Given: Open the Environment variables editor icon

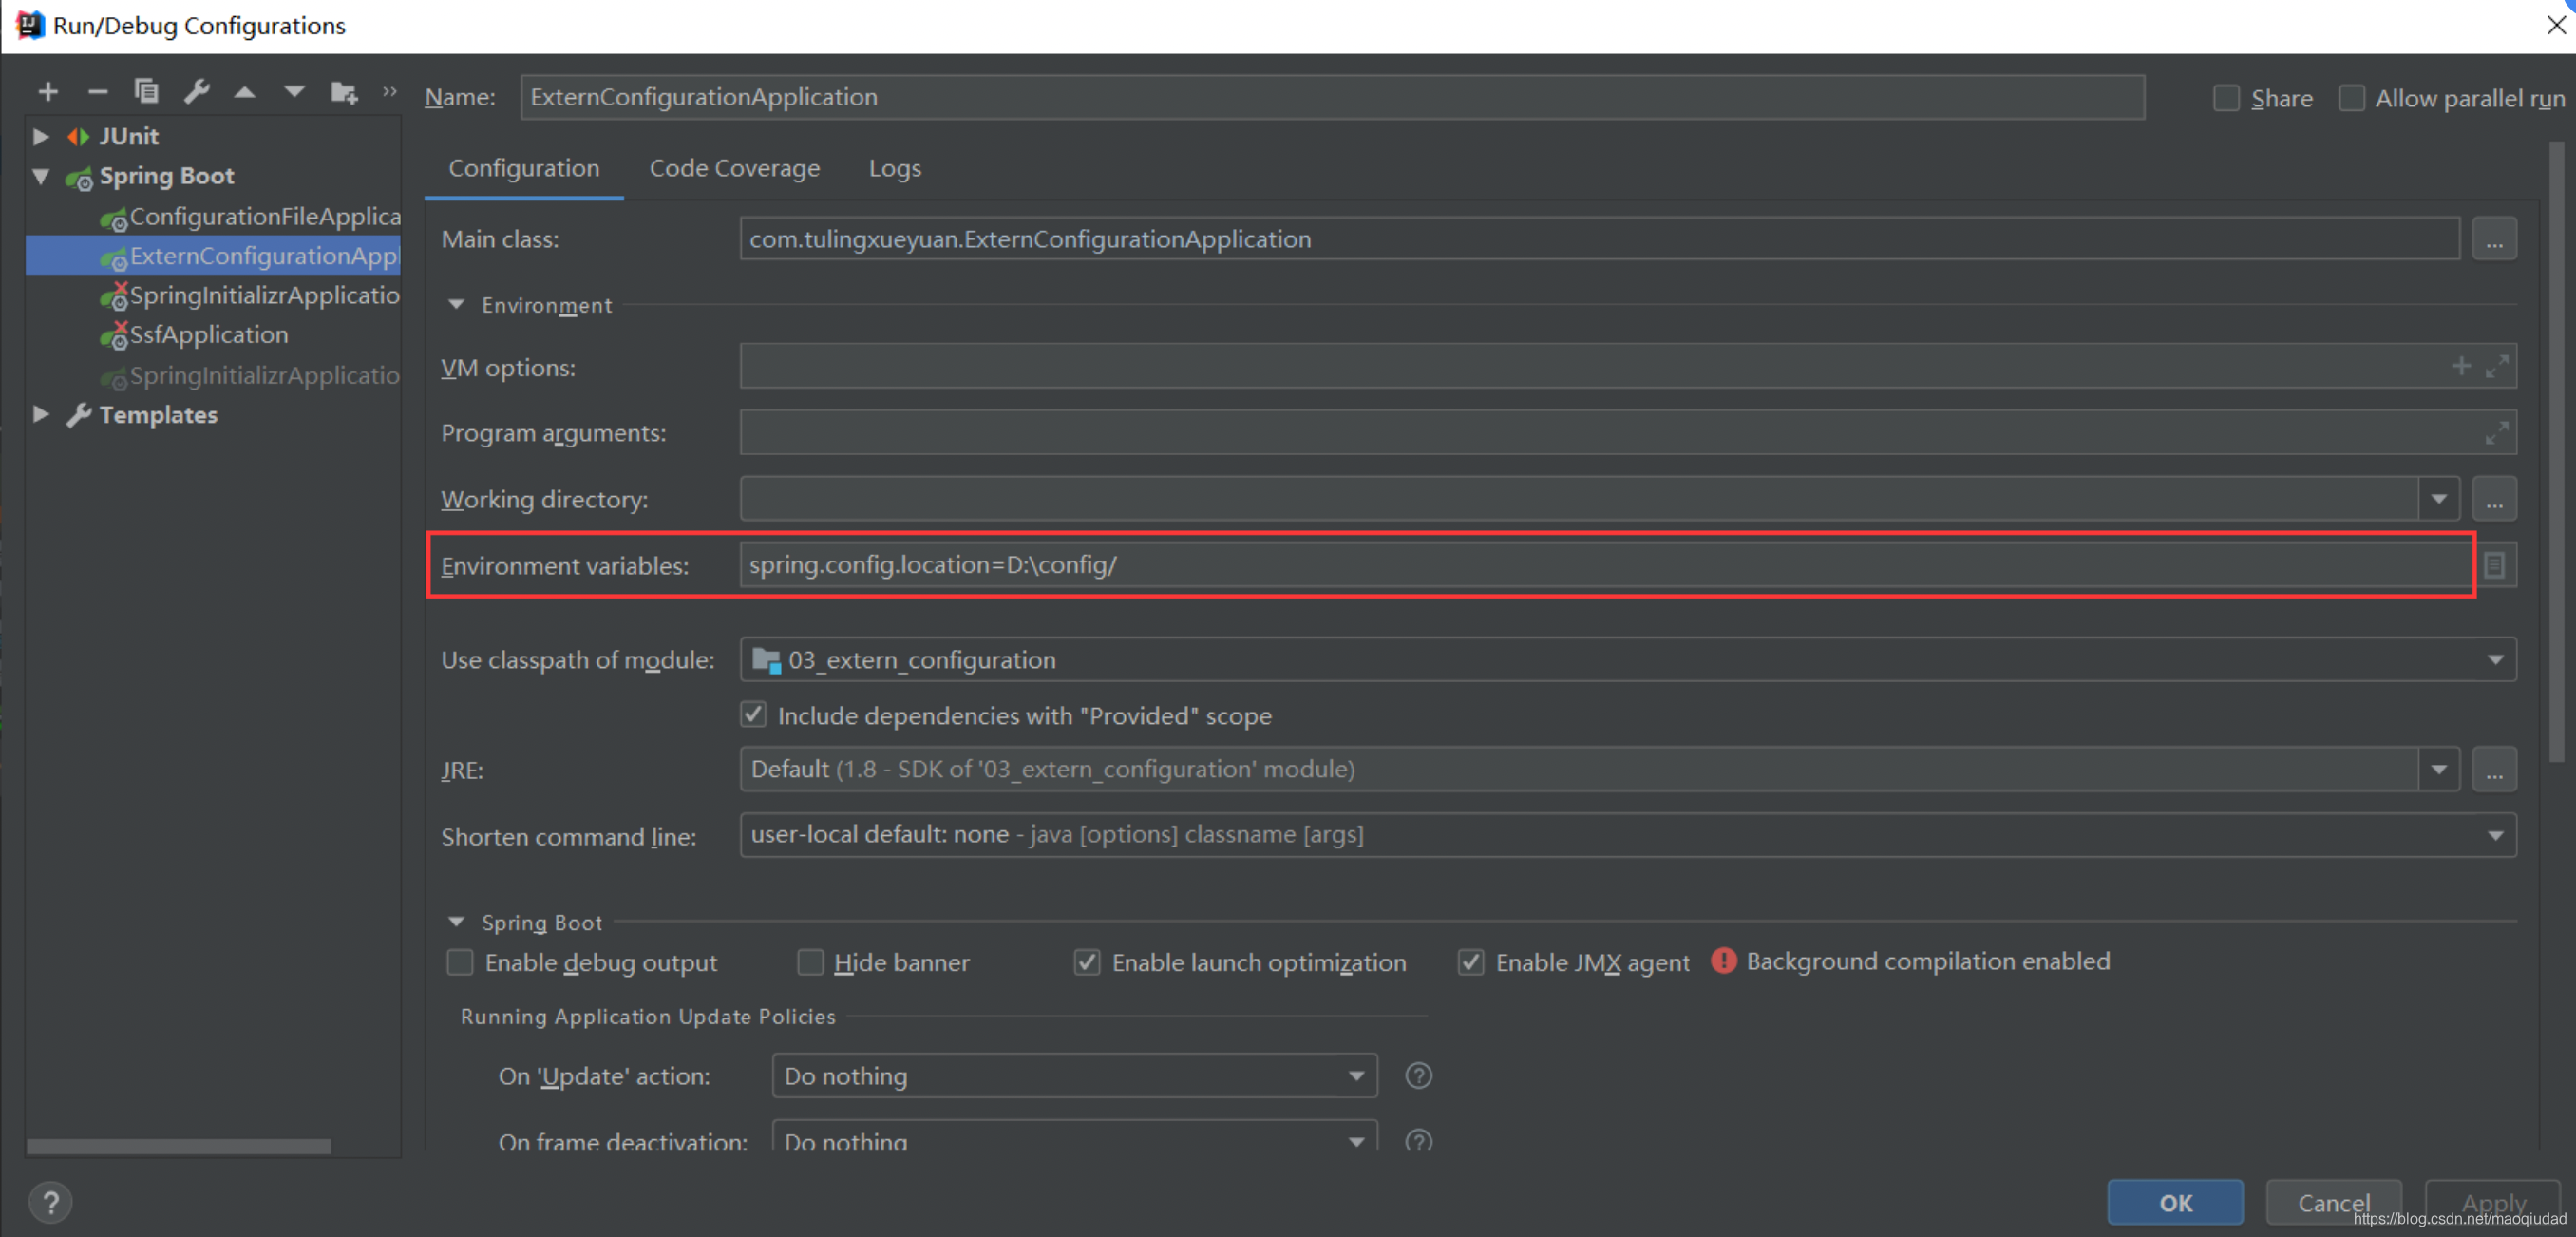Looking at the screenshot, I should coord(2494,565).
